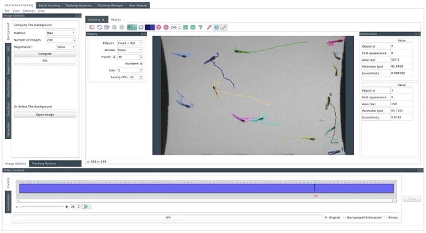426x233 pixels.
Task: Open a tracking folder via toolbar icon
Action: click(x=92, y=27)
